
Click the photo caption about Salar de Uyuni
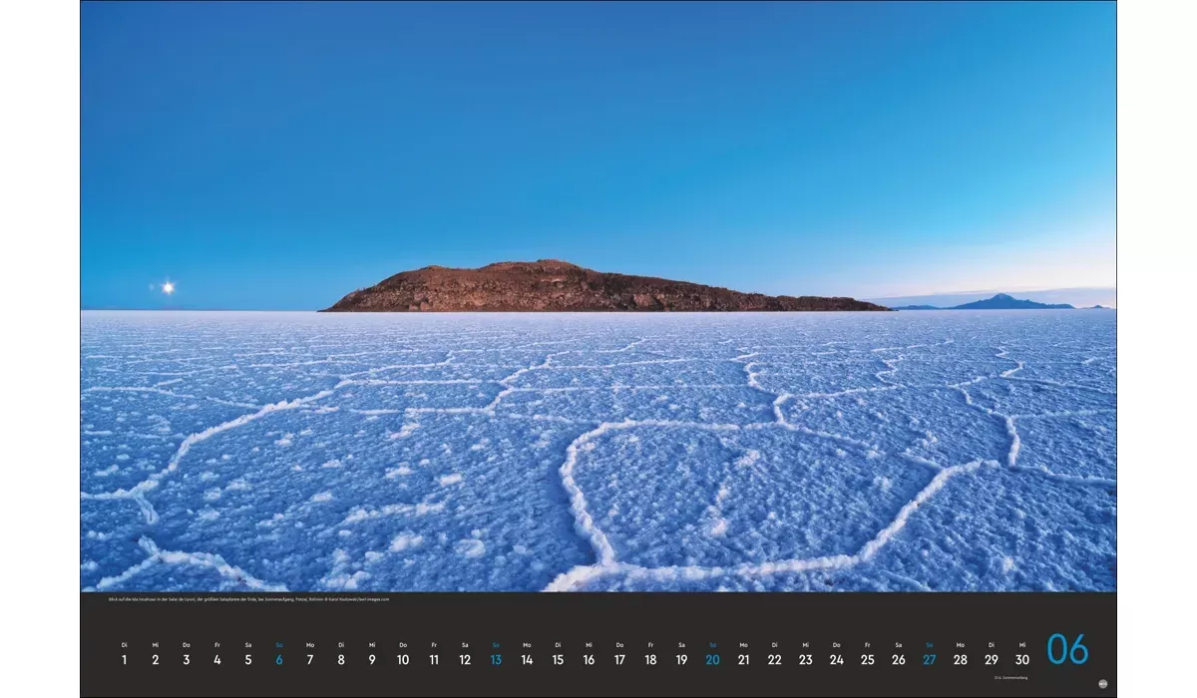pyautogui.click(x=249, y=599)
